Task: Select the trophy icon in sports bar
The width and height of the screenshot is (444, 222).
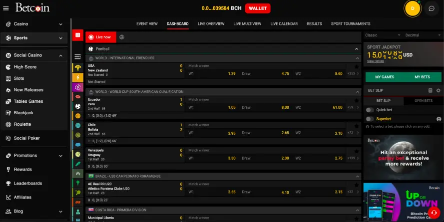Action: (x=78, y=68)
